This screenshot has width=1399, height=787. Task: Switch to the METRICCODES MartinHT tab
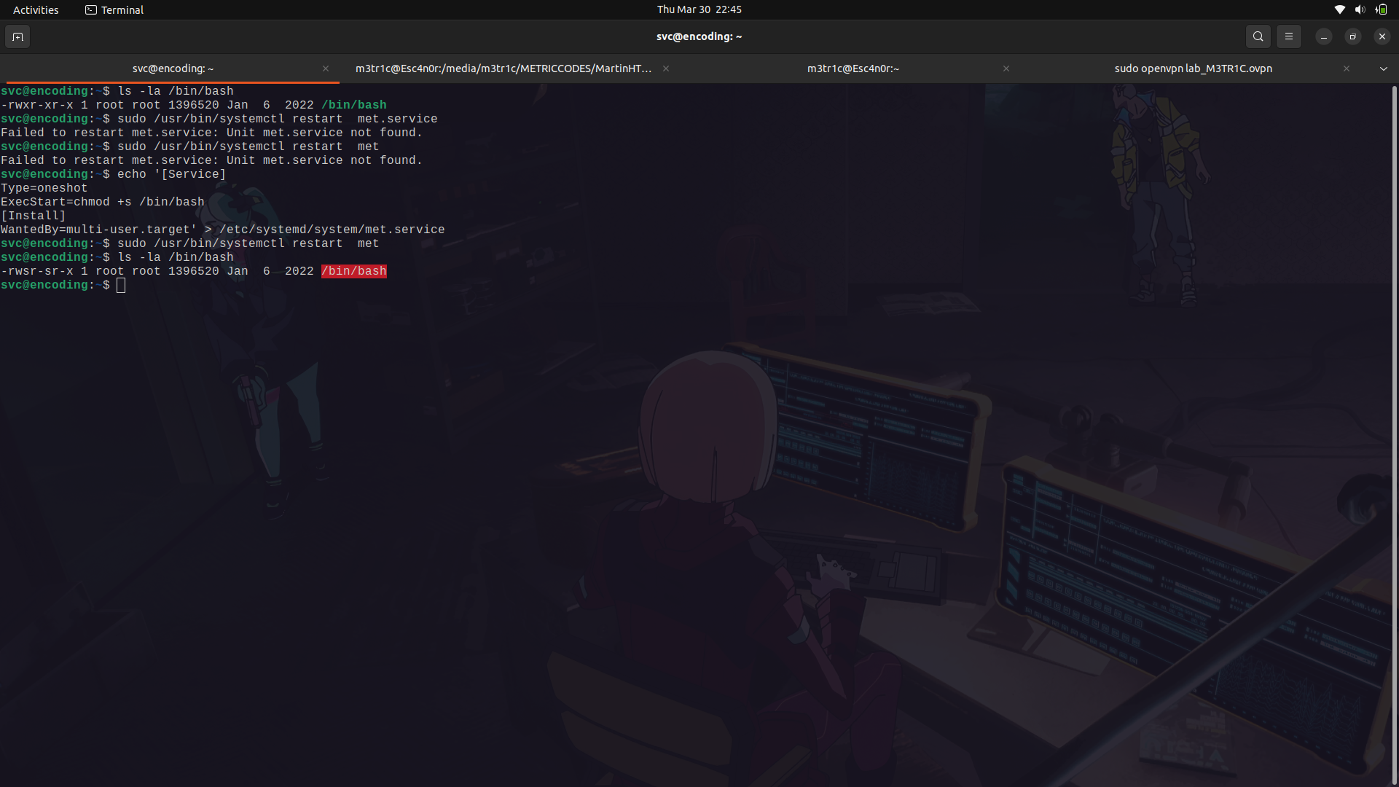click(504, 68)
